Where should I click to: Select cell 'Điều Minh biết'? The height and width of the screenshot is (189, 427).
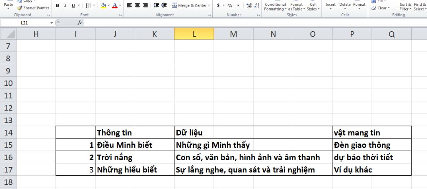(115, 145)
